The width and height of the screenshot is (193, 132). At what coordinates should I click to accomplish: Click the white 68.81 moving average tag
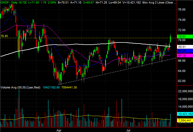(185, 47)
